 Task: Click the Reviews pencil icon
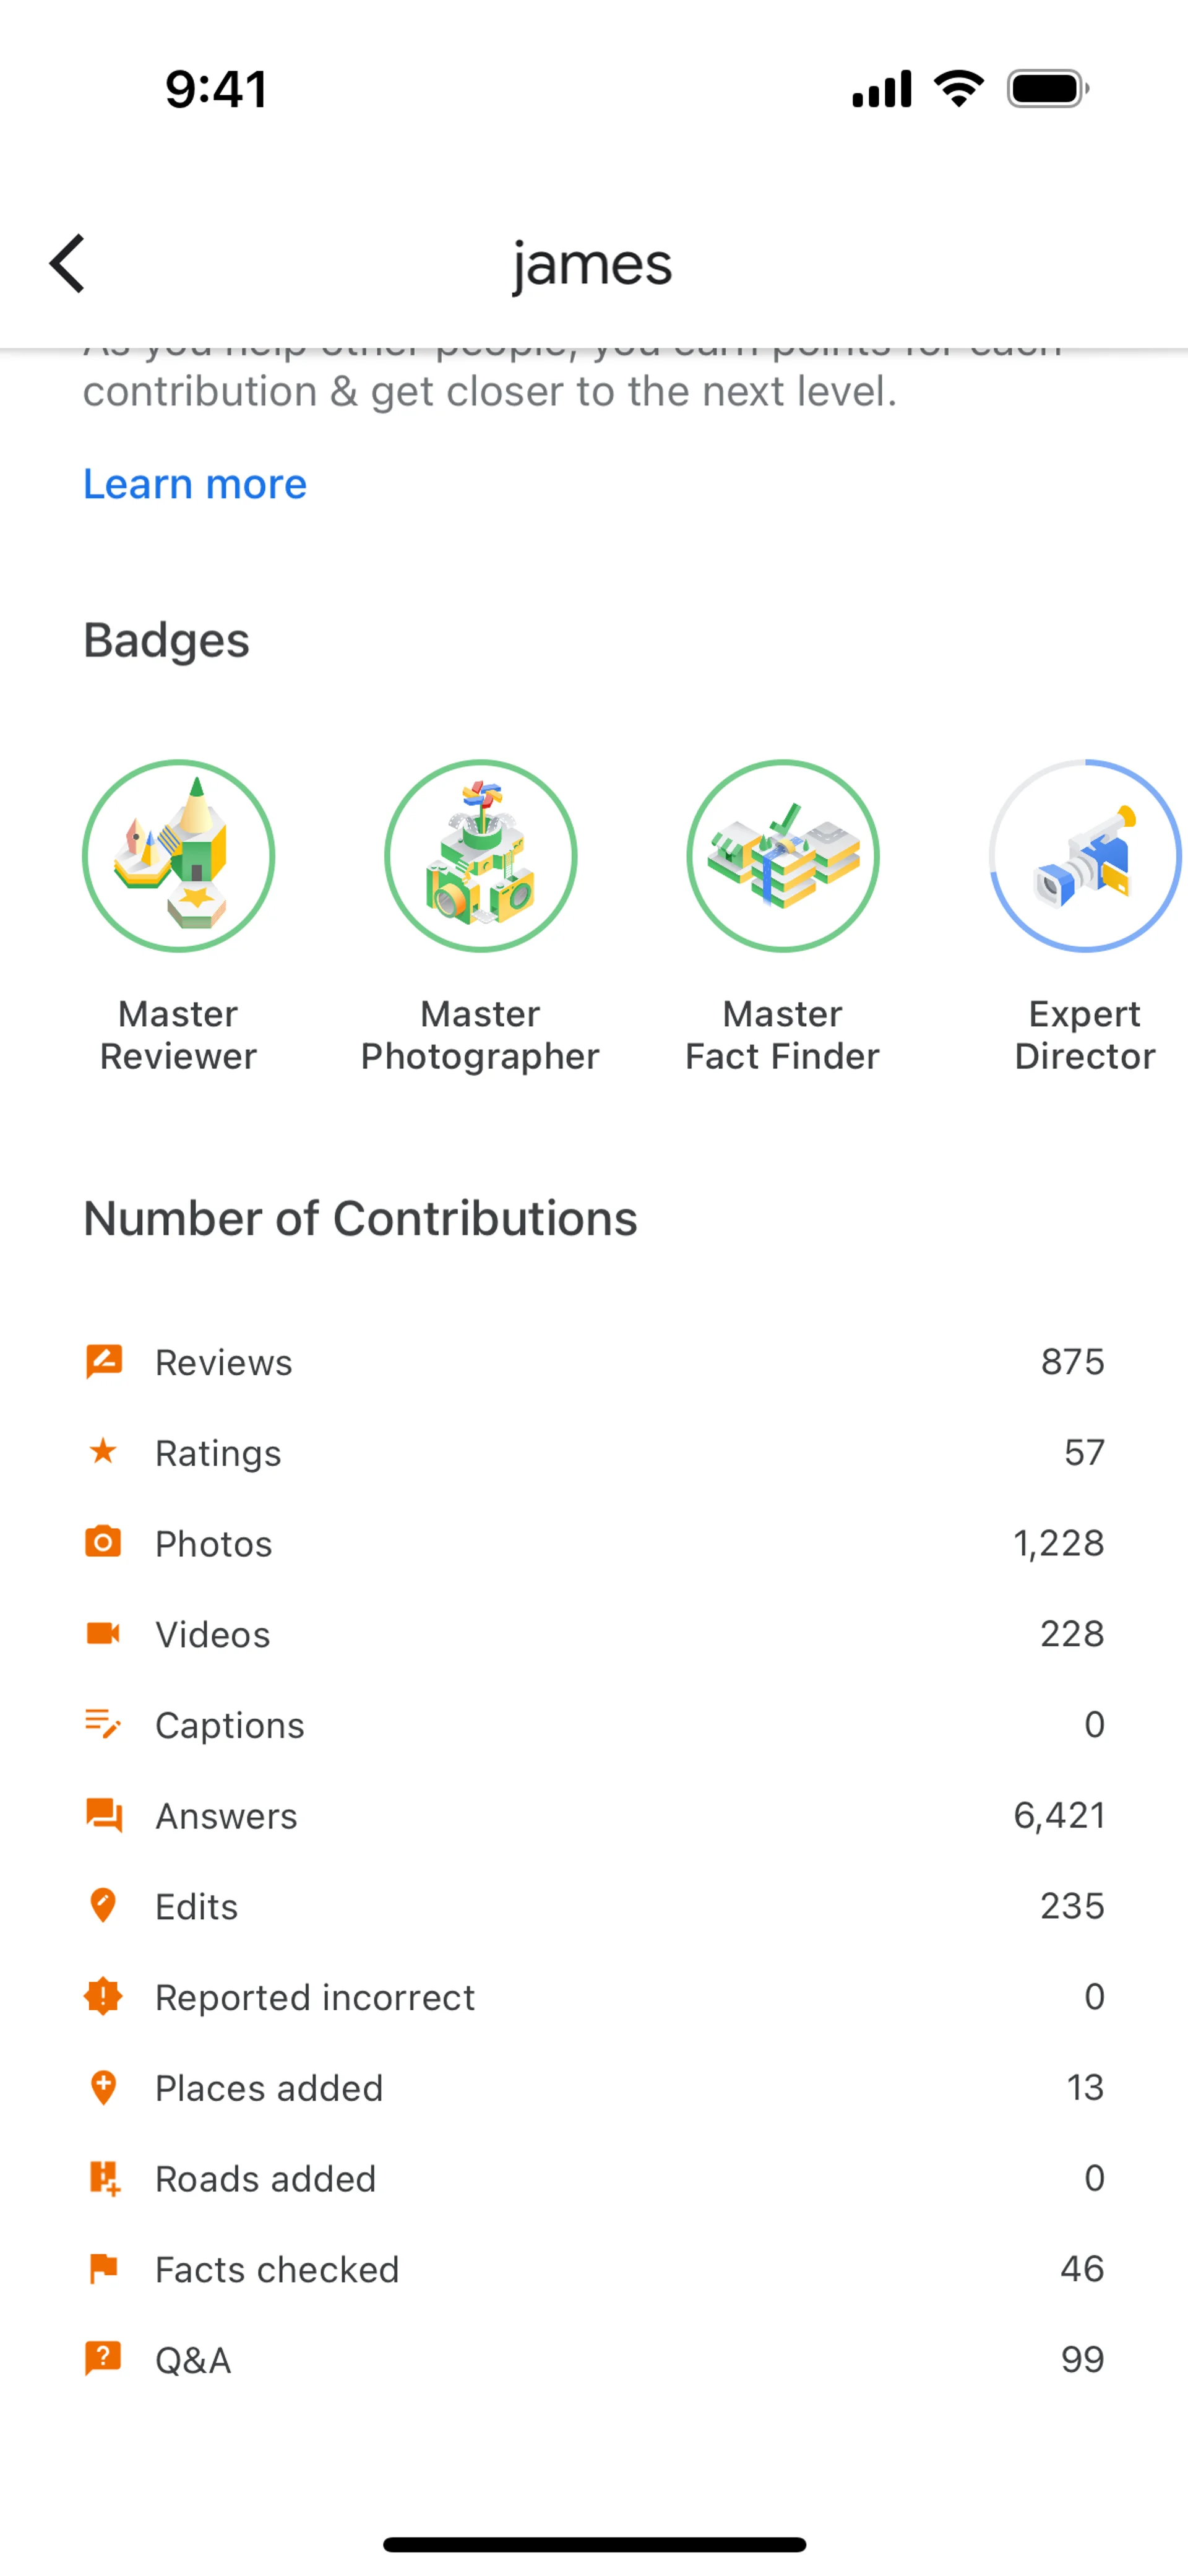click(x=104, y=1361)
